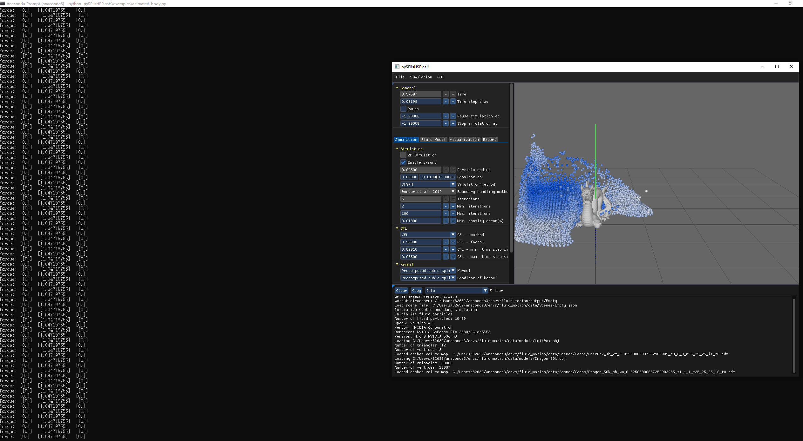Viewport: 803px width, 441px height.
Task: Increase the Time step size with the plus button
Action: [x=453, y=102]
